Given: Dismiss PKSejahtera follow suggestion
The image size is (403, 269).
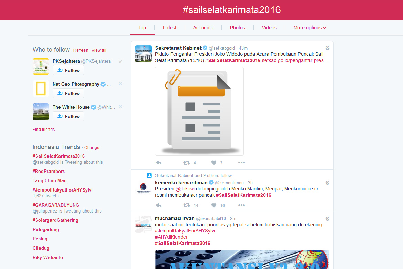Looking at the screenshot, I should coord(120,62).
